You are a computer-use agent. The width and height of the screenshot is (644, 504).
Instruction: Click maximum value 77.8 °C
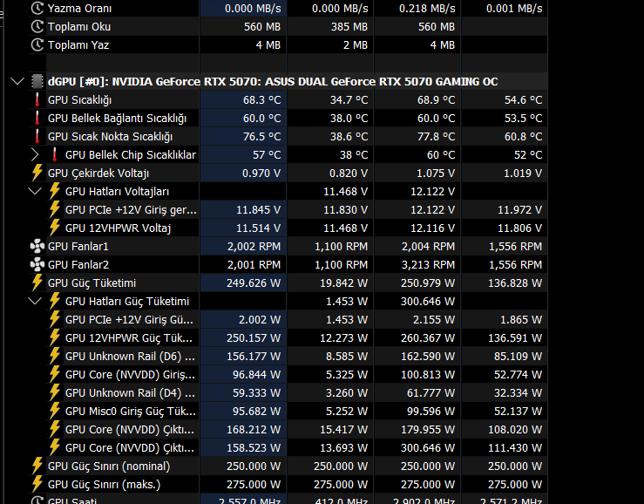(437, 137)
